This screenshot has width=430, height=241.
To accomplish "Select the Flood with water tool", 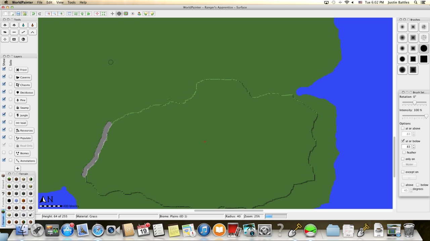I will pos(23,25).
